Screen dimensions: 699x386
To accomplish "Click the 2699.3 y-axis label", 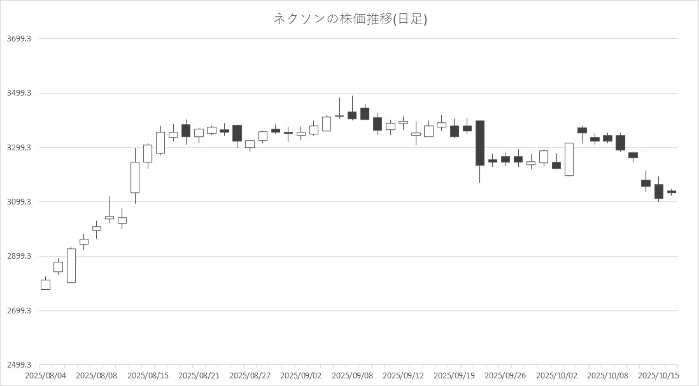I will 20,311.
